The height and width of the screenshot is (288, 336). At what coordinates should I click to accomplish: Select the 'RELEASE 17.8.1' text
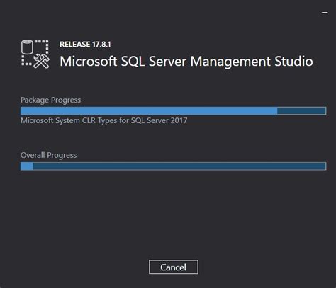85,45
